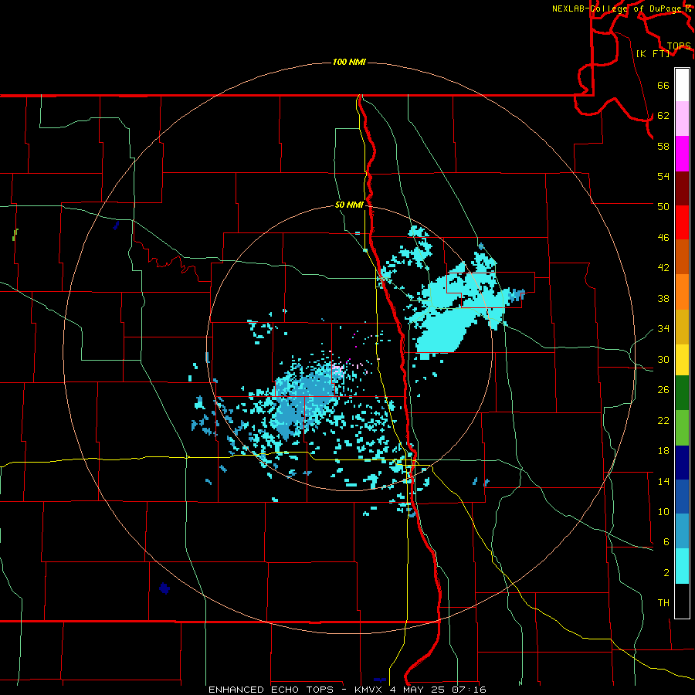
Task: Click the 50 NMI range ring label
Action: (x=349, y=205)
